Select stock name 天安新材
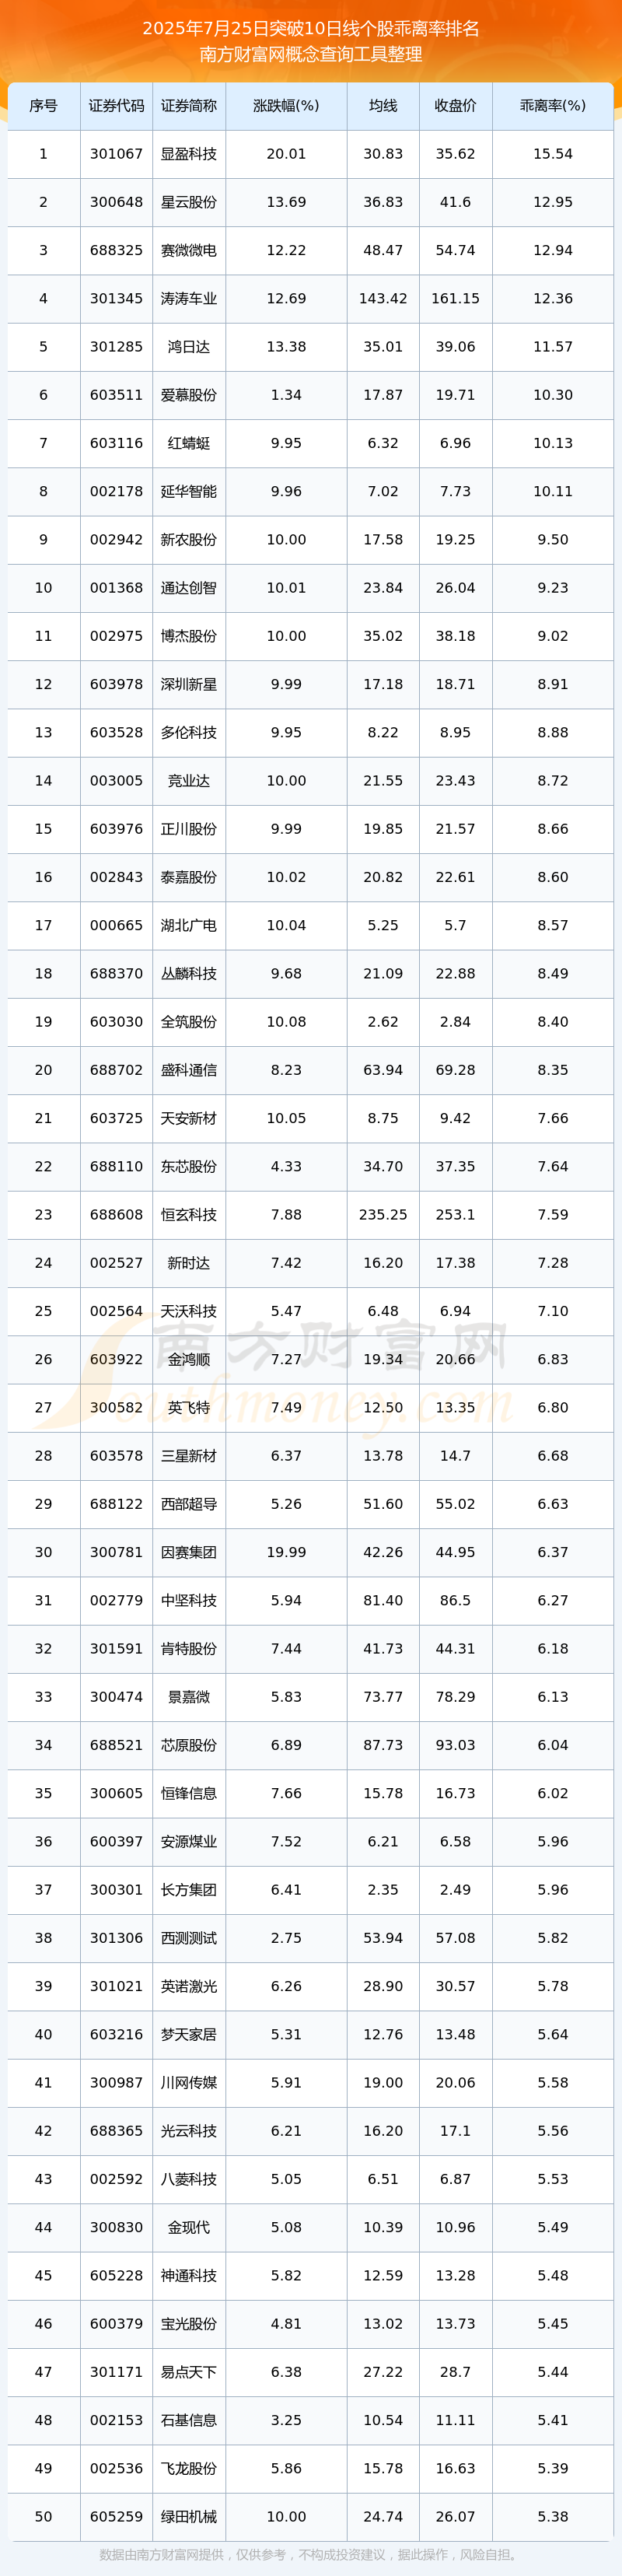 pos(189,1118)
